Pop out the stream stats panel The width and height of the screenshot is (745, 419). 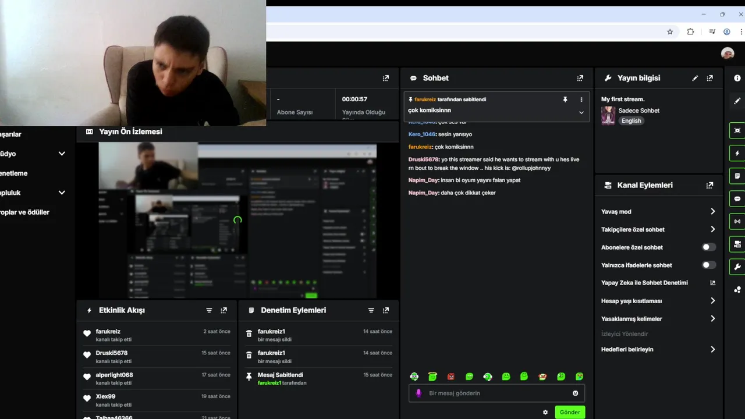(x=385, y=78)
